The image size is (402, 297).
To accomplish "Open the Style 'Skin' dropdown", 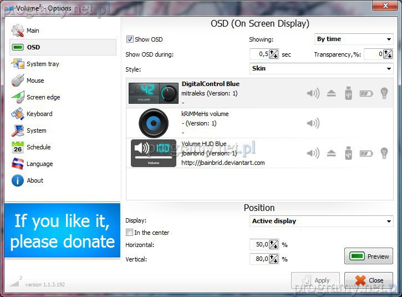I will tap(322, 69).
